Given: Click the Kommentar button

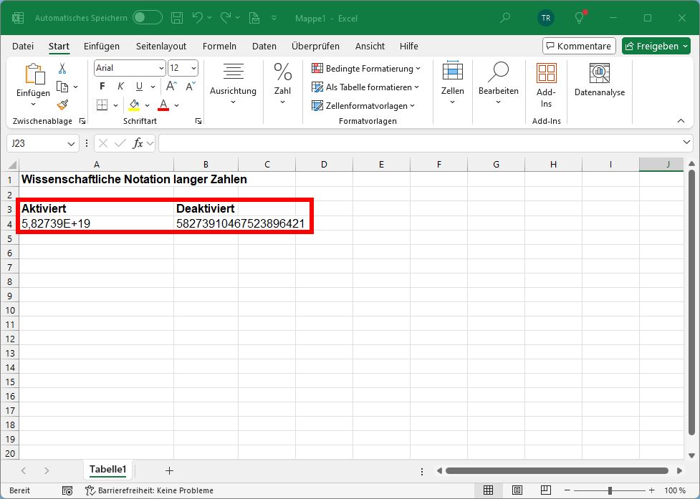Looking at the screenshot, I should click(x=578, y=45).
